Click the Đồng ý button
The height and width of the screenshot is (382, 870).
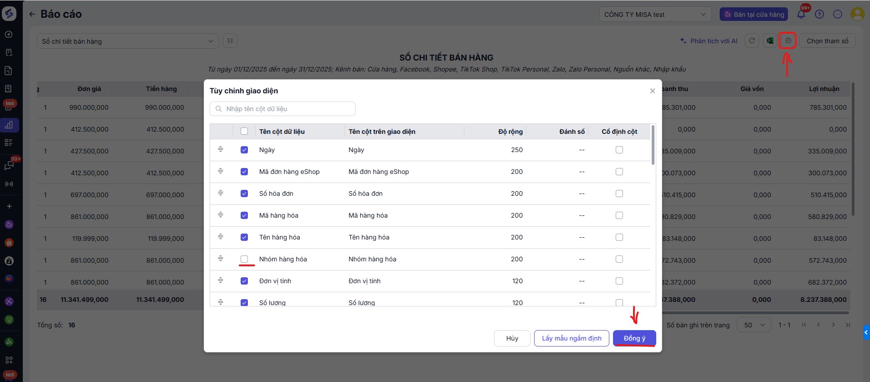click(x=634, y=338)
